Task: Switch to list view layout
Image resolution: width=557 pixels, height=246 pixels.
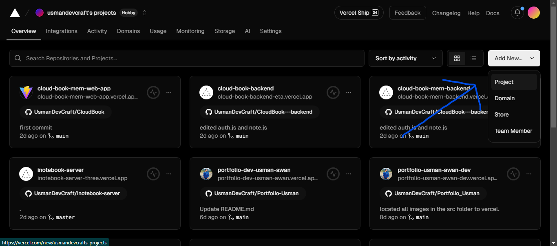Action: tap(473, 58)
